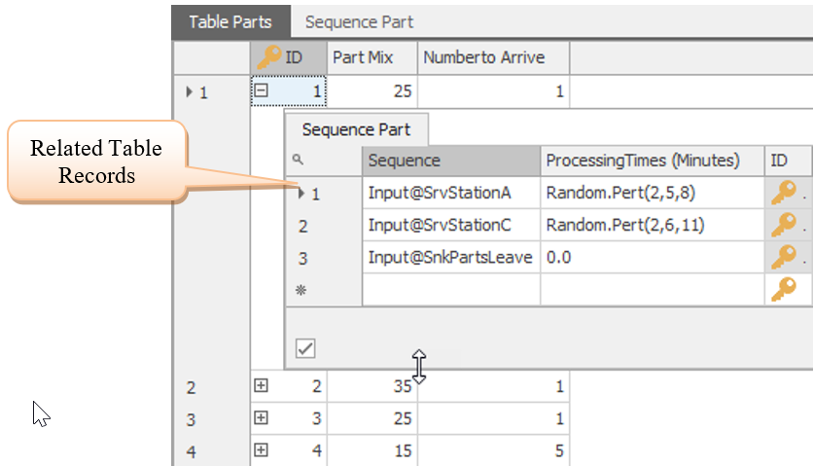Click empty ProcessingTimes cell in new row
The height and width of the screenshot is (466, 814).
pos(653,289)
